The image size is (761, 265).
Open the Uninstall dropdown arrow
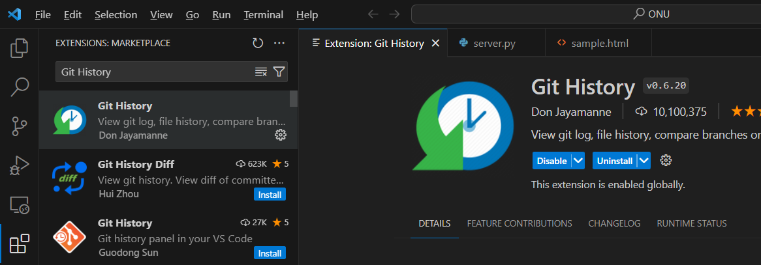point(644,160)
